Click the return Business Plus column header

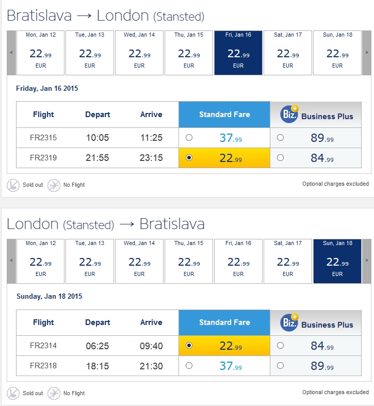[316, 322]
